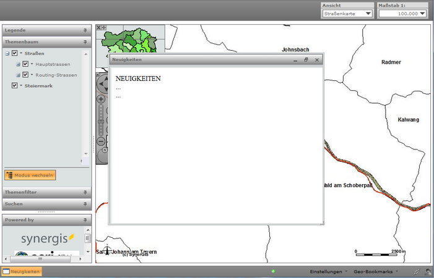
Task: Click the Neuigkeiten window title bar
Action: point(216,60)
